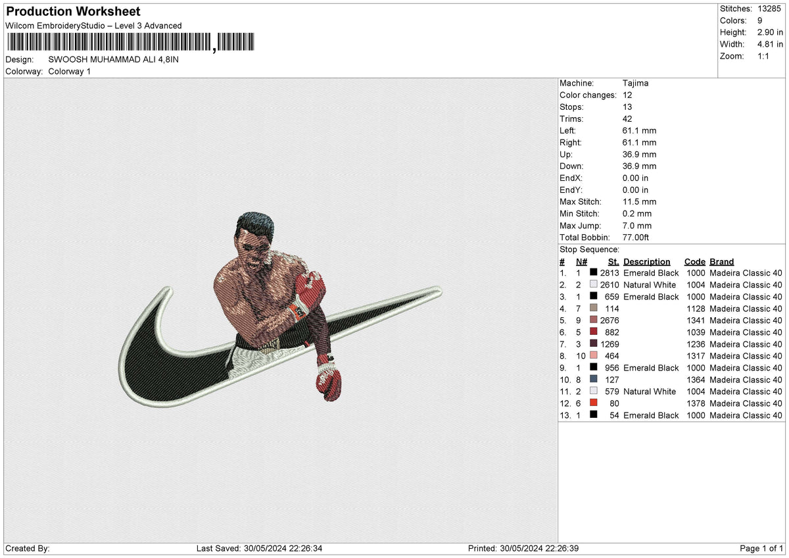The image size is (789, 558).
Task: Click the Width value '4.81 in'
Action: pos(771,44)
